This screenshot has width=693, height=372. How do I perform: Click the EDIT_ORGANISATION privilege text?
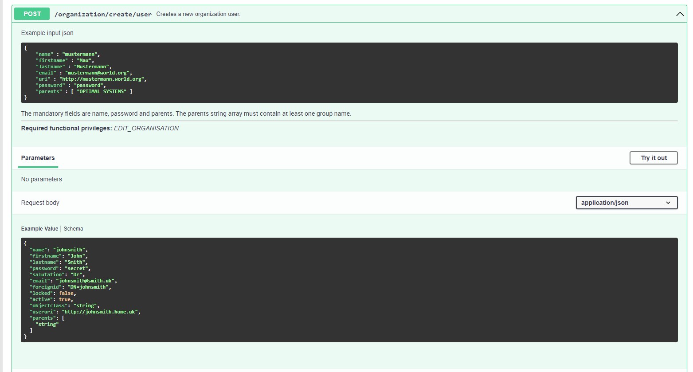click(x=146, y=128)
